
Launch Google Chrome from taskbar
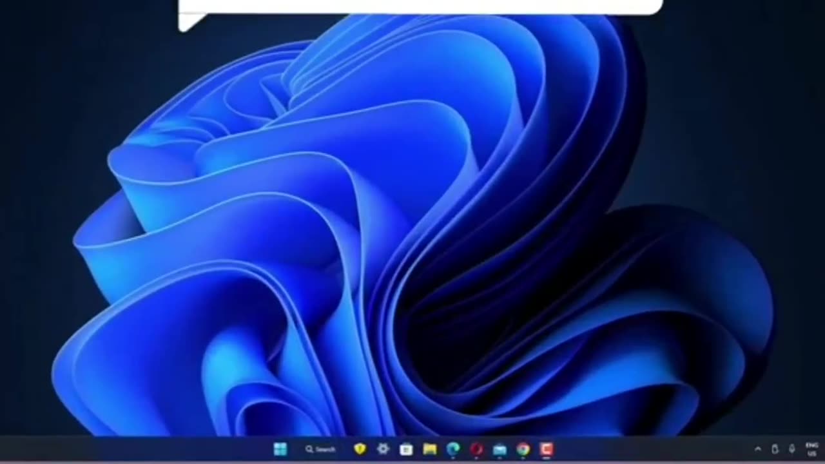[523, 449]
